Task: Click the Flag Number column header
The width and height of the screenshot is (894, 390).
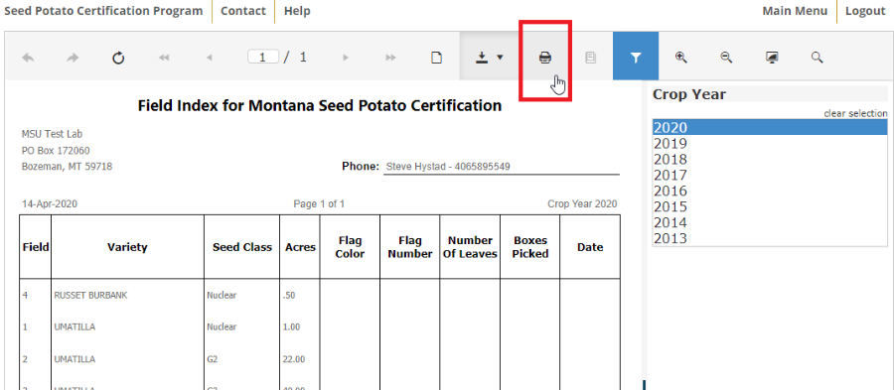Action: 409,247
